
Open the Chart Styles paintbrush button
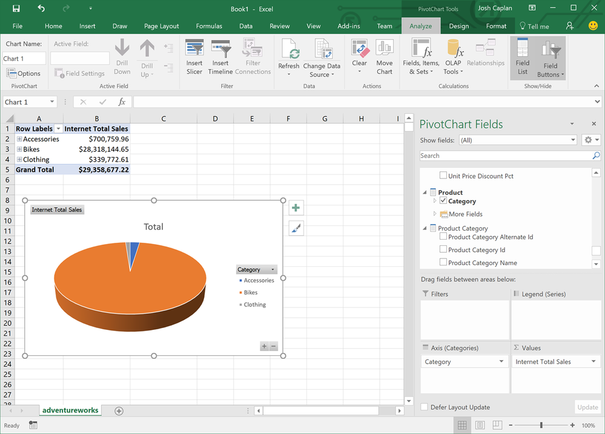tap(296, 228)
